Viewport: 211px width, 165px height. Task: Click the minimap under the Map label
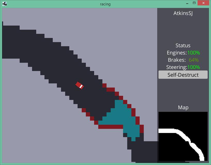point(183,136)
